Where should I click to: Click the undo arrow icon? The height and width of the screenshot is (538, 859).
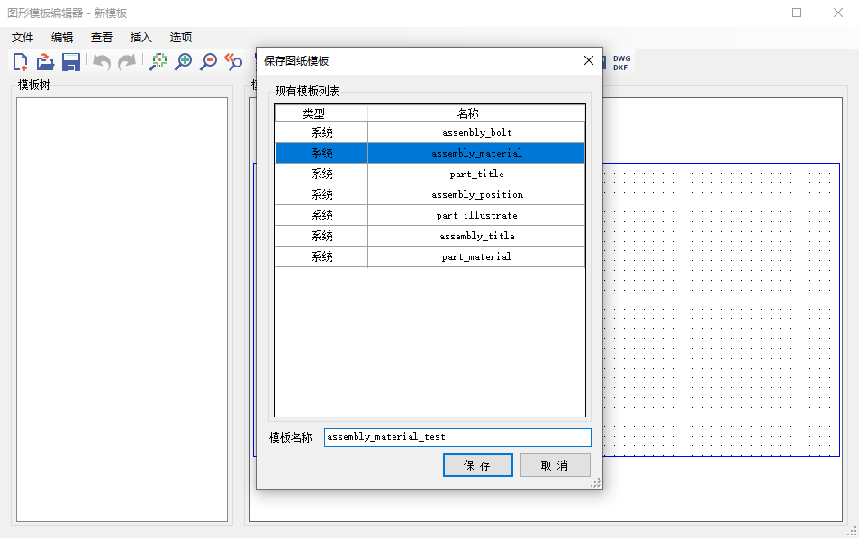(102, 62)
